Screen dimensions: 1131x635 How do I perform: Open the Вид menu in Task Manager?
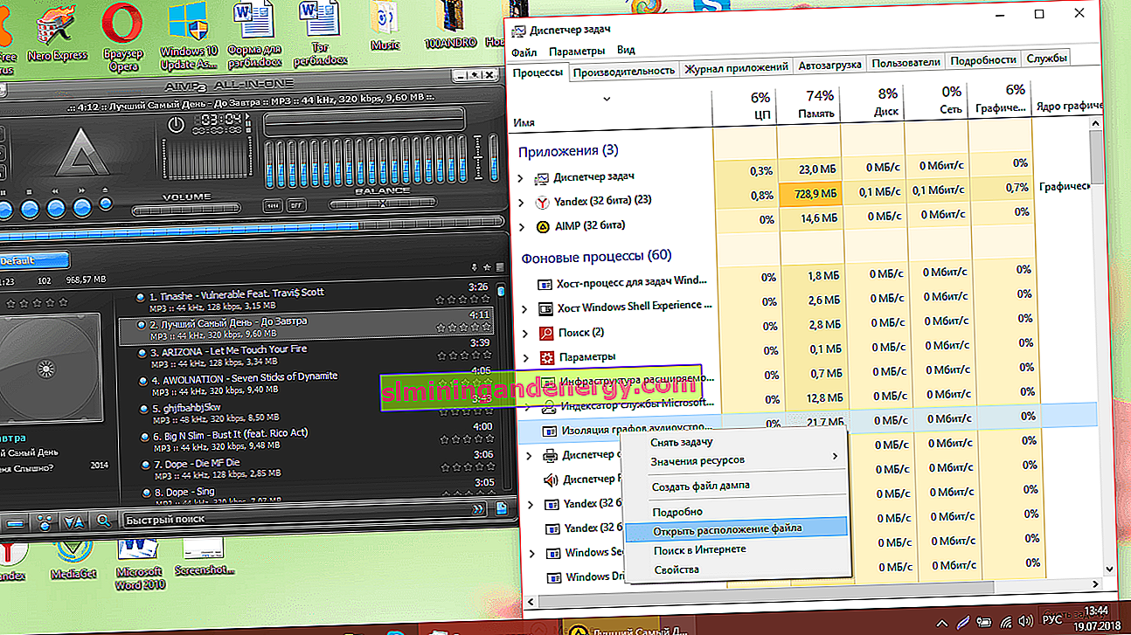point(626,52)
